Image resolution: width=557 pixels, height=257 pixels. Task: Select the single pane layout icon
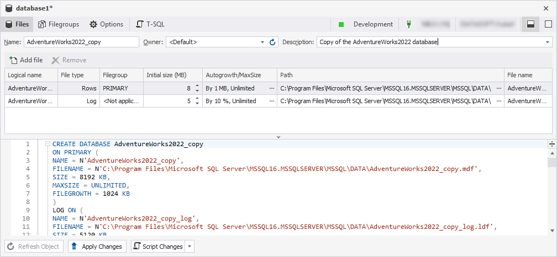(x=548, y=24)
